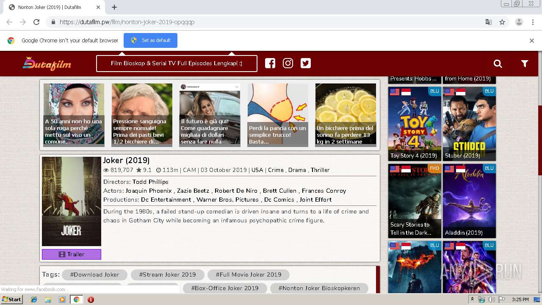
Task: Click actor Joaquin Phoenix link
Action: click(x=149, y=191)
